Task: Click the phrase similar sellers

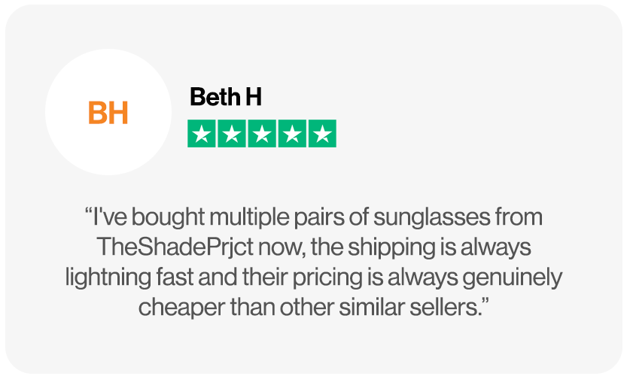Action: coord(425,308)
